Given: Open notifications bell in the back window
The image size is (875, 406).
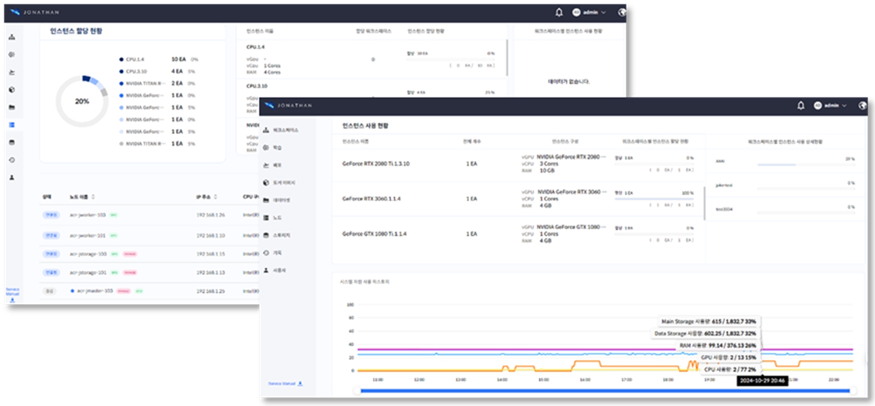Looking at the screenshot, I should tap(559, 12).
